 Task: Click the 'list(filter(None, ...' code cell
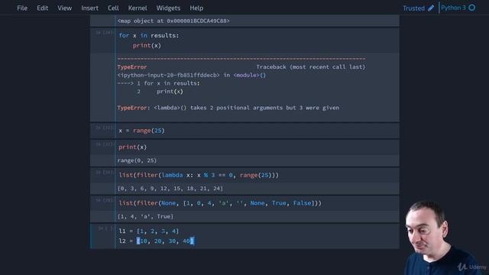pyautogui.click(x=257, y=203)
